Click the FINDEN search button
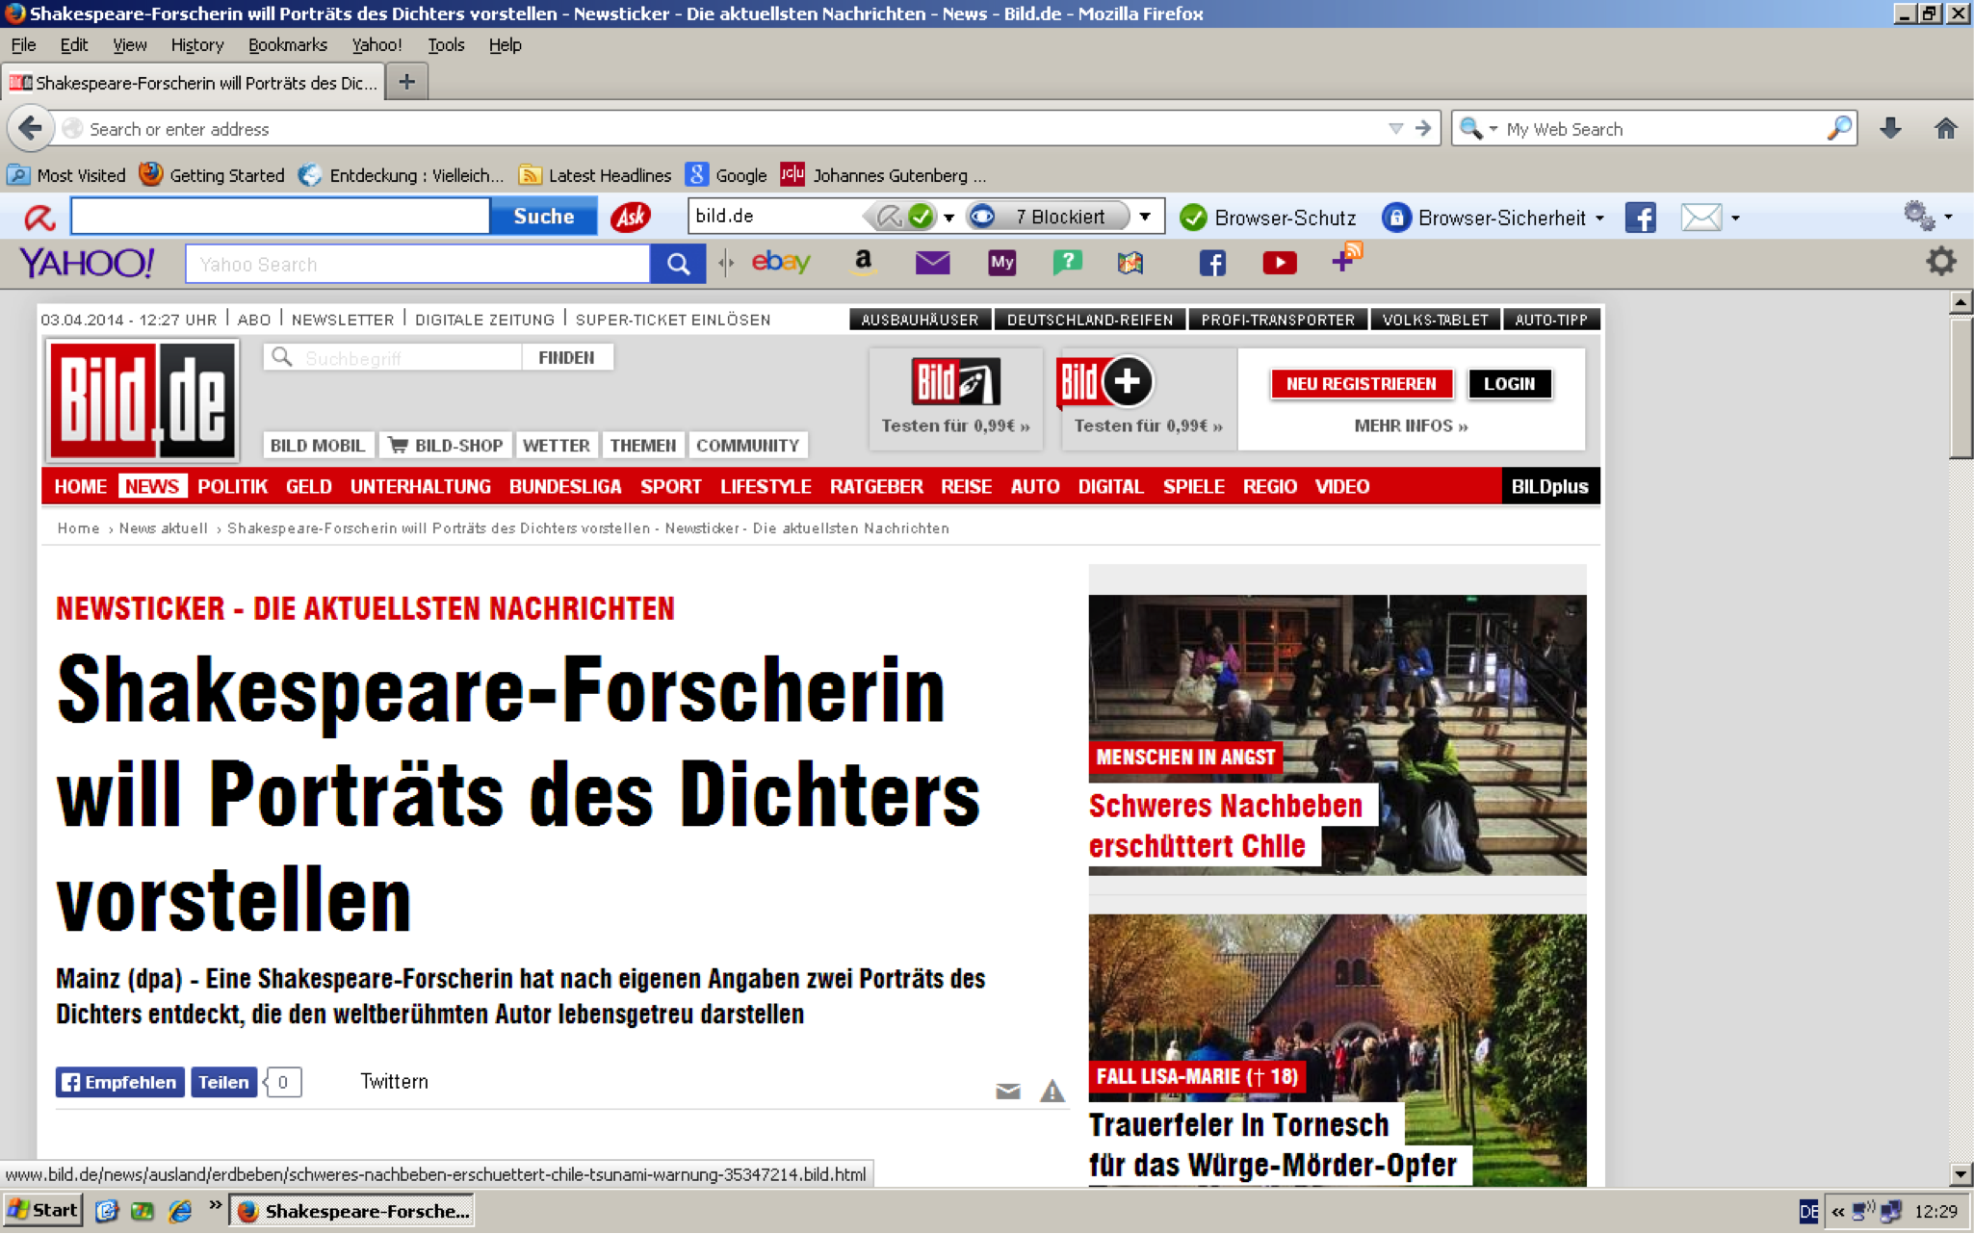This screenshot has height=1234, width=1974. 566,357
